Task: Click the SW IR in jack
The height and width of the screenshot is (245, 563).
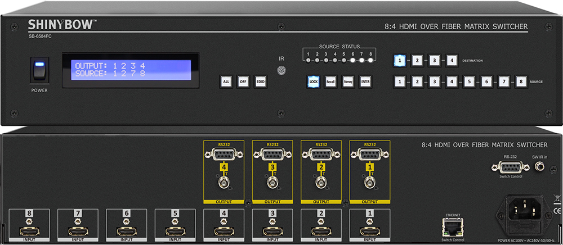Action: pos(539,166)
